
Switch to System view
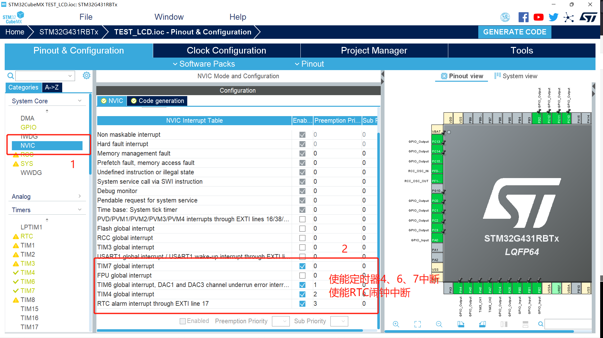[x=516, y=76]
